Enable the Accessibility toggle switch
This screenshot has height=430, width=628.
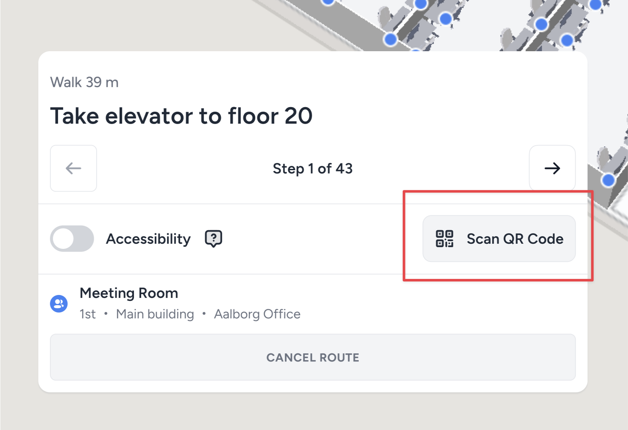(72, 239)
